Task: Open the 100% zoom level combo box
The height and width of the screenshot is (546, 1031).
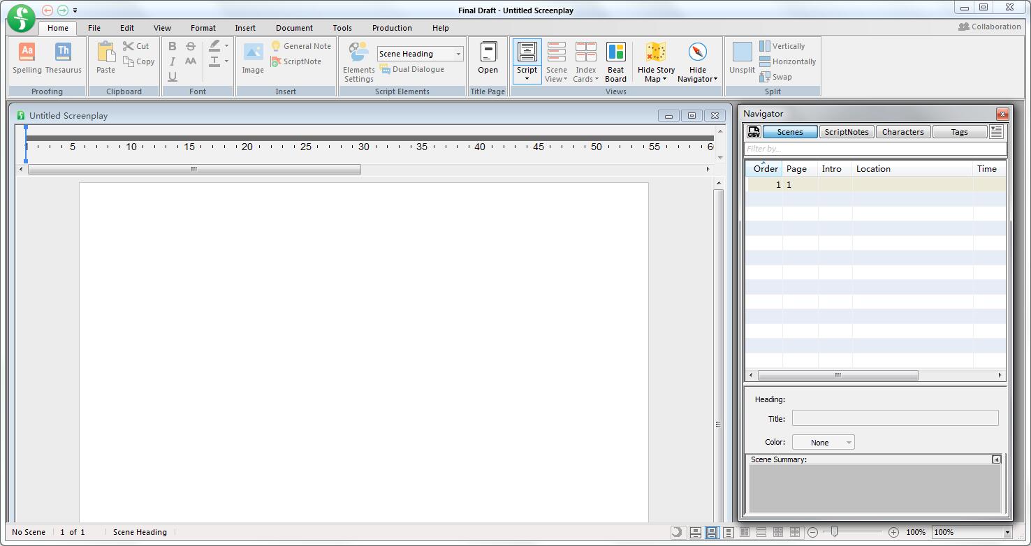Action: tap(972, 532)
